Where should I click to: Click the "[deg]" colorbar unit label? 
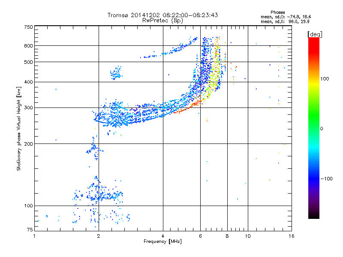(x=315, y=34)
